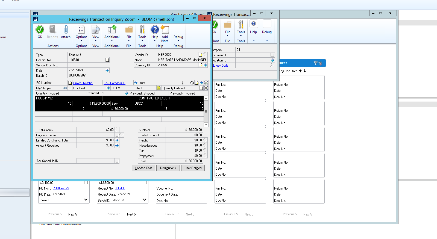Screen dimensions: 437x239
Task: Click the User-Defined button
Action: coord(193,168)
